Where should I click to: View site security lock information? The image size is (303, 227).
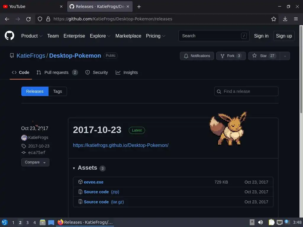pyautogui.click(x=48, y=19)
